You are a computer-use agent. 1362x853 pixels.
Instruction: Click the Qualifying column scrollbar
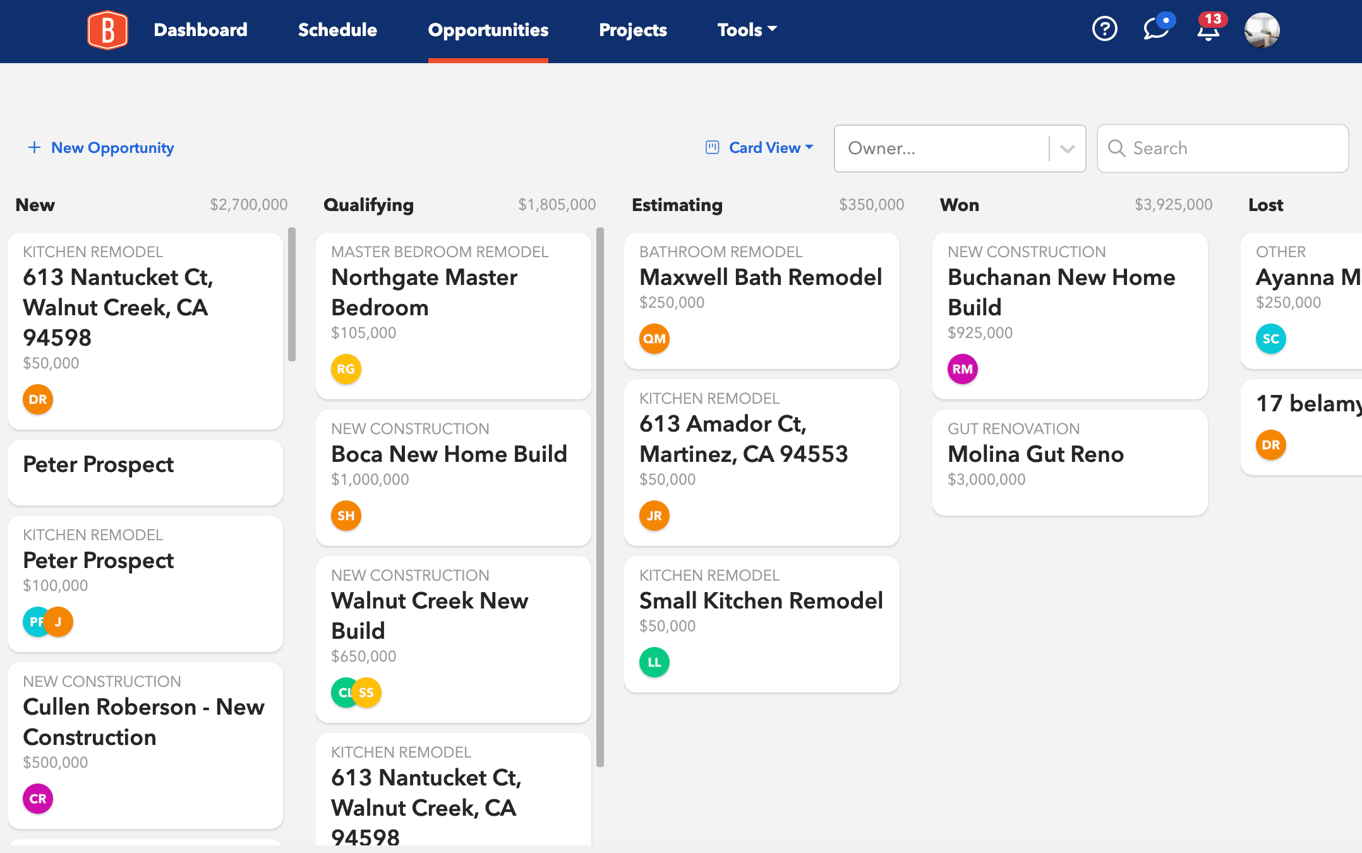(x=600, y=497)
